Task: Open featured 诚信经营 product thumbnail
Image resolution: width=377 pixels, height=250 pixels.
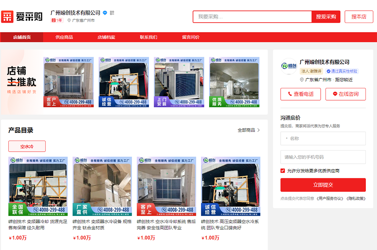Action: (124, 82)
